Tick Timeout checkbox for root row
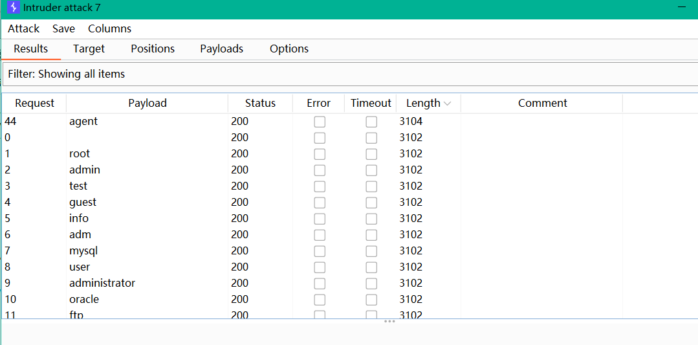The height and width of the screenshot is (345, 698). pyautogui.click(x=371, y=154)
